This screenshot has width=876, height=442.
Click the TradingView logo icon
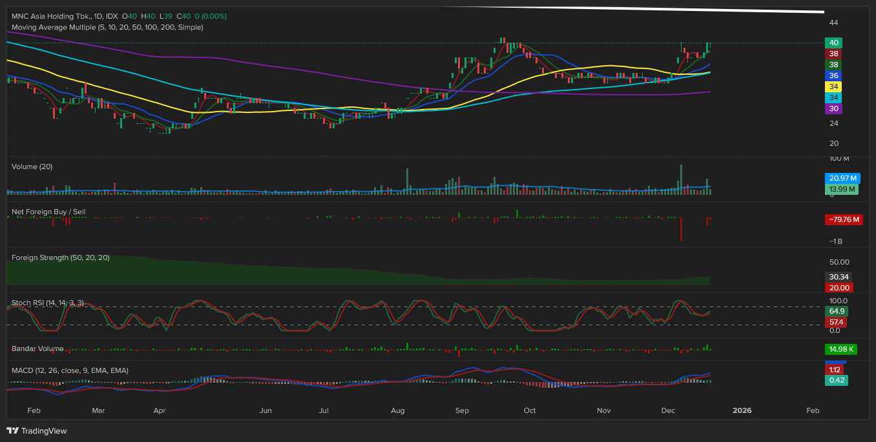click(12, 430)
